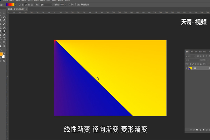The width and height of the screenshot is (210, 140).
Task: Click the gradient opacity 100% field
Action: (x=62, y=5)
